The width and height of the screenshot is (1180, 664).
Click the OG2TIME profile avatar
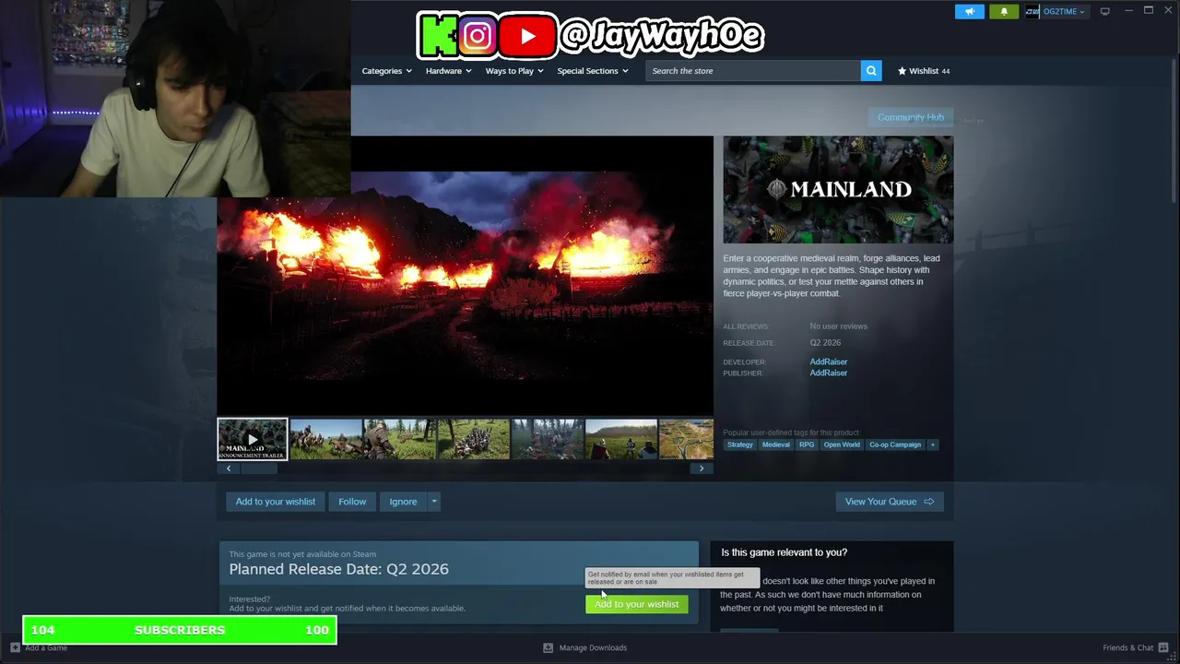(x=1032, y=11)
